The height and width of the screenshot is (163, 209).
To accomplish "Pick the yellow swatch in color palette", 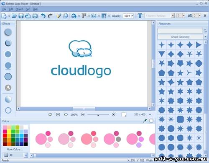I will pos(9,131).
